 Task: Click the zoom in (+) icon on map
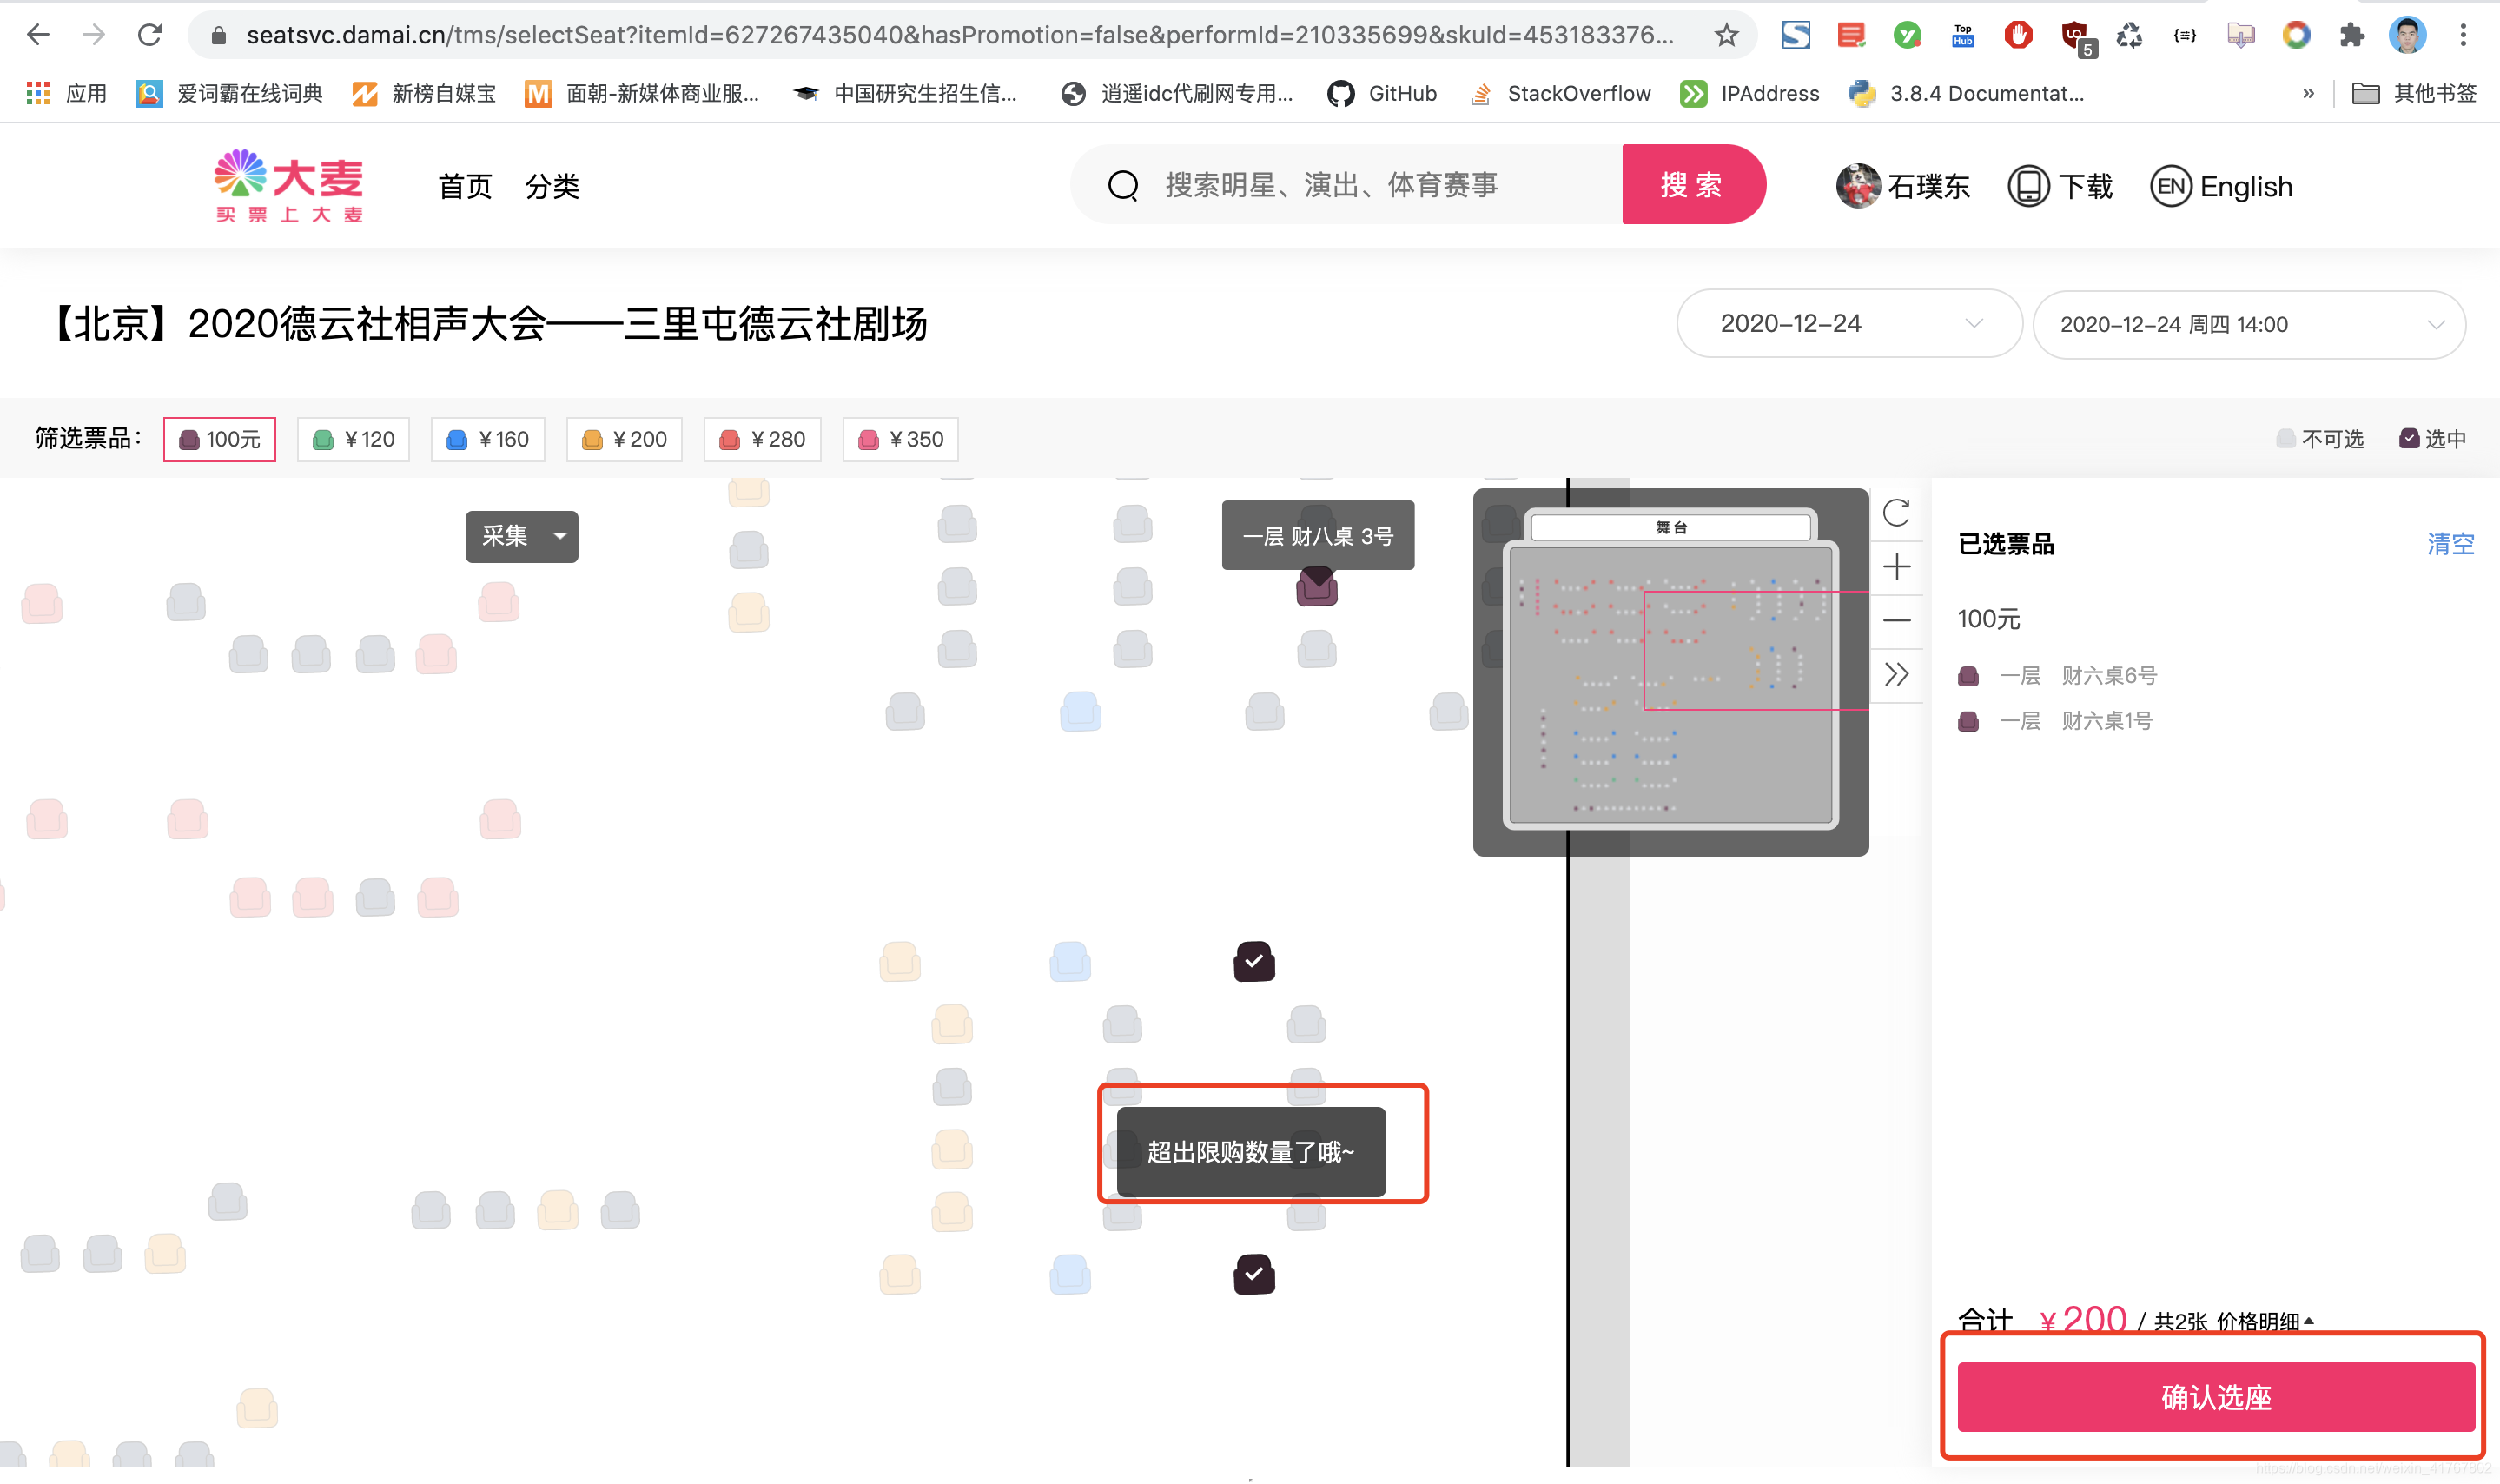pyautogui.click(x=1895, y=566)
